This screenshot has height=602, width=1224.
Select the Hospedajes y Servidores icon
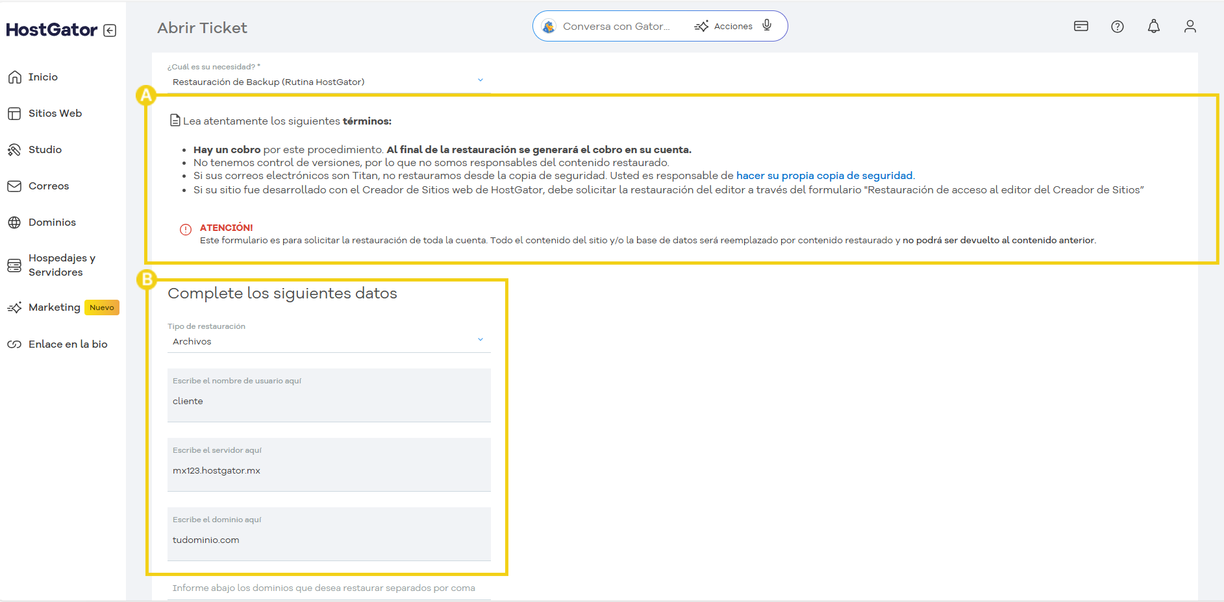coord(15,265)
